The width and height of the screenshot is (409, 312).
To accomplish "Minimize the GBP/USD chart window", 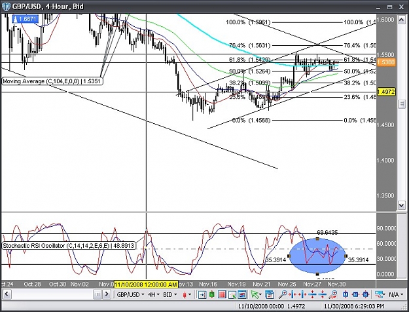I will coord(378,7).
